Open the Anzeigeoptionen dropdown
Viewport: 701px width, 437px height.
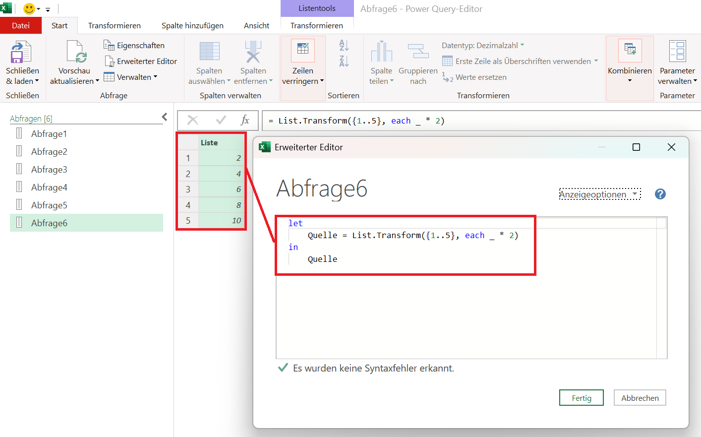[x=600, y=194]
